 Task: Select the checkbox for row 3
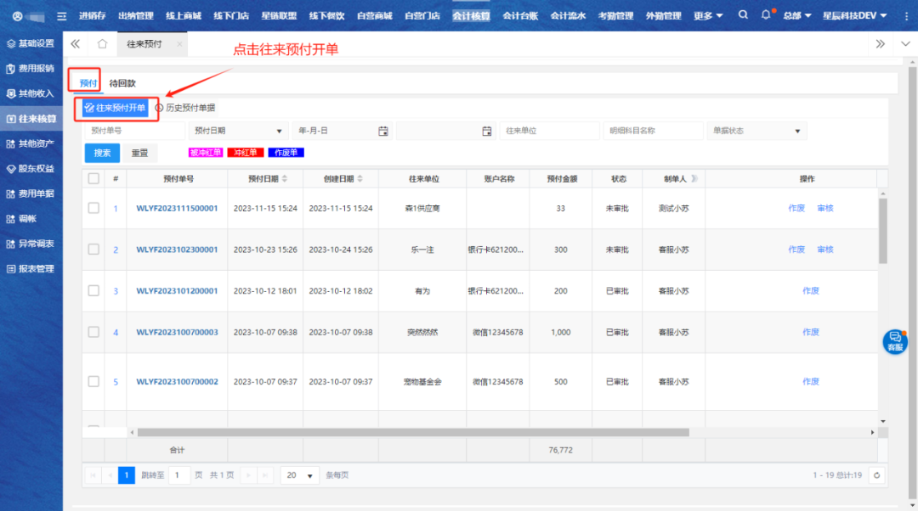pyautogui.click(x=93, y=290)
